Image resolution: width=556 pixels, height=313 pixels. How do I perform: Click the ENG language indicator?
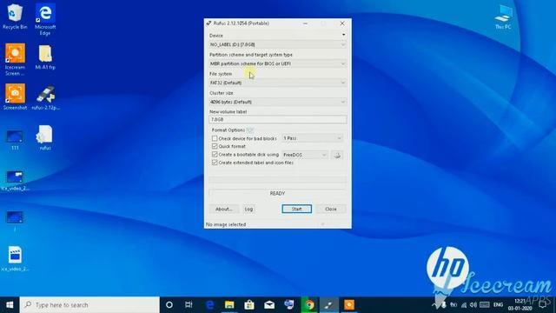click(x=498, y=305)
